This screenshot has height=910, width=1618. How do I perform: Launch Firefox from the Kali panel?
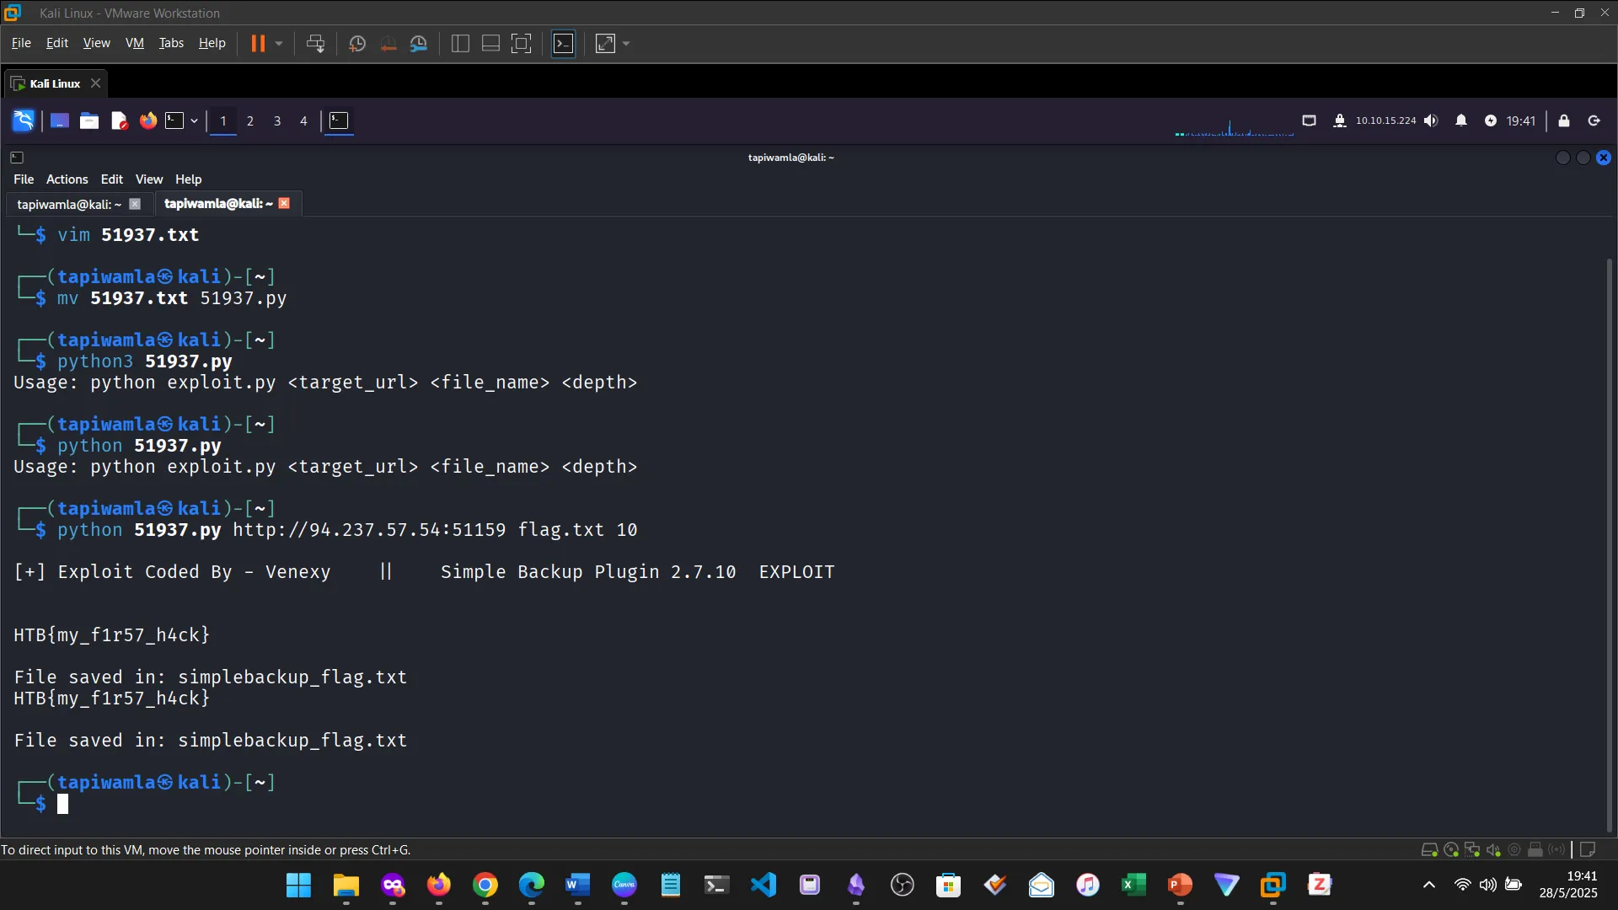click(147, 120)
